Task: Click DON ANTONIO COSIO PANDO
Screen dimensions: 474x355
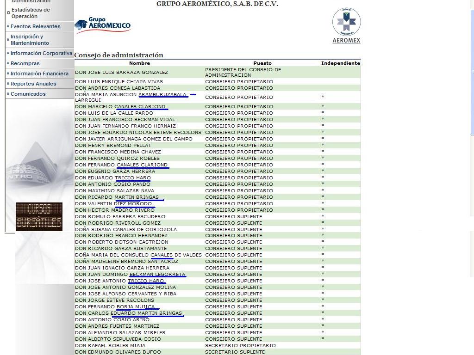Action: tap(112, 184)
